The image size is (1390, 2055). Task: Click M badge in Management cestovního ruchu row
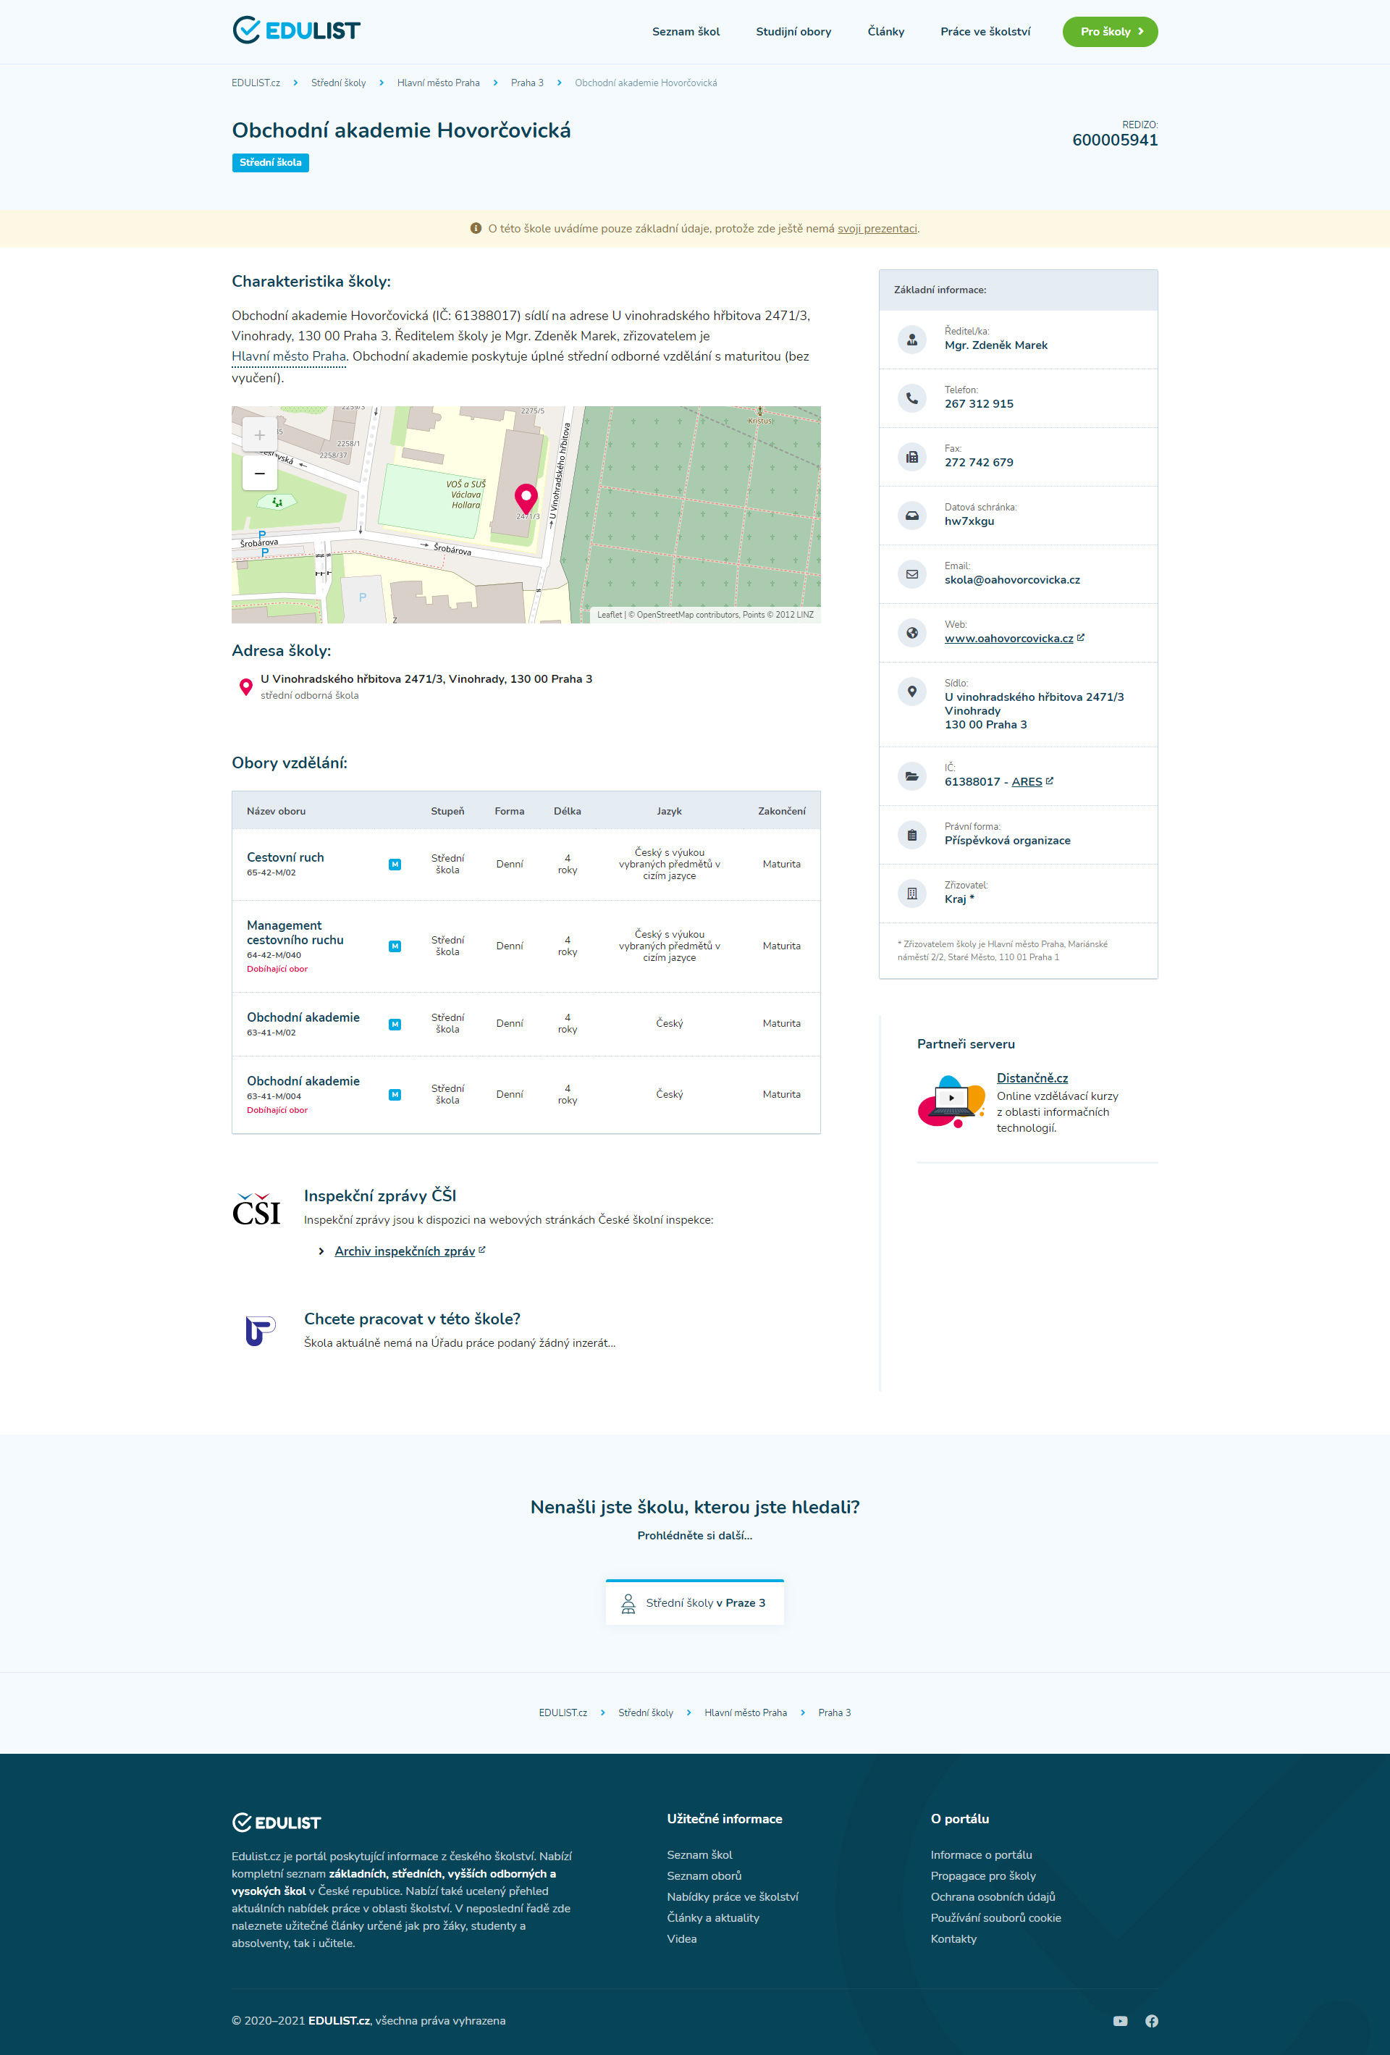[395, 946]
